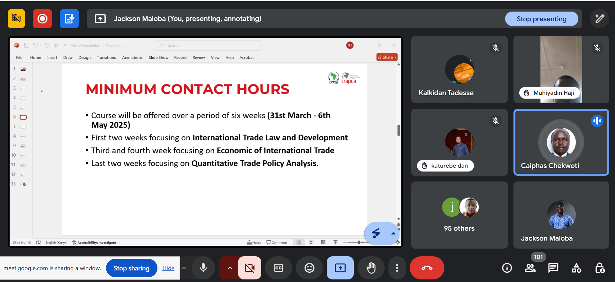This screenshot has height=282, width=615.
Task: Click the annotation pen icon at top right
Action: click(599, 19)
